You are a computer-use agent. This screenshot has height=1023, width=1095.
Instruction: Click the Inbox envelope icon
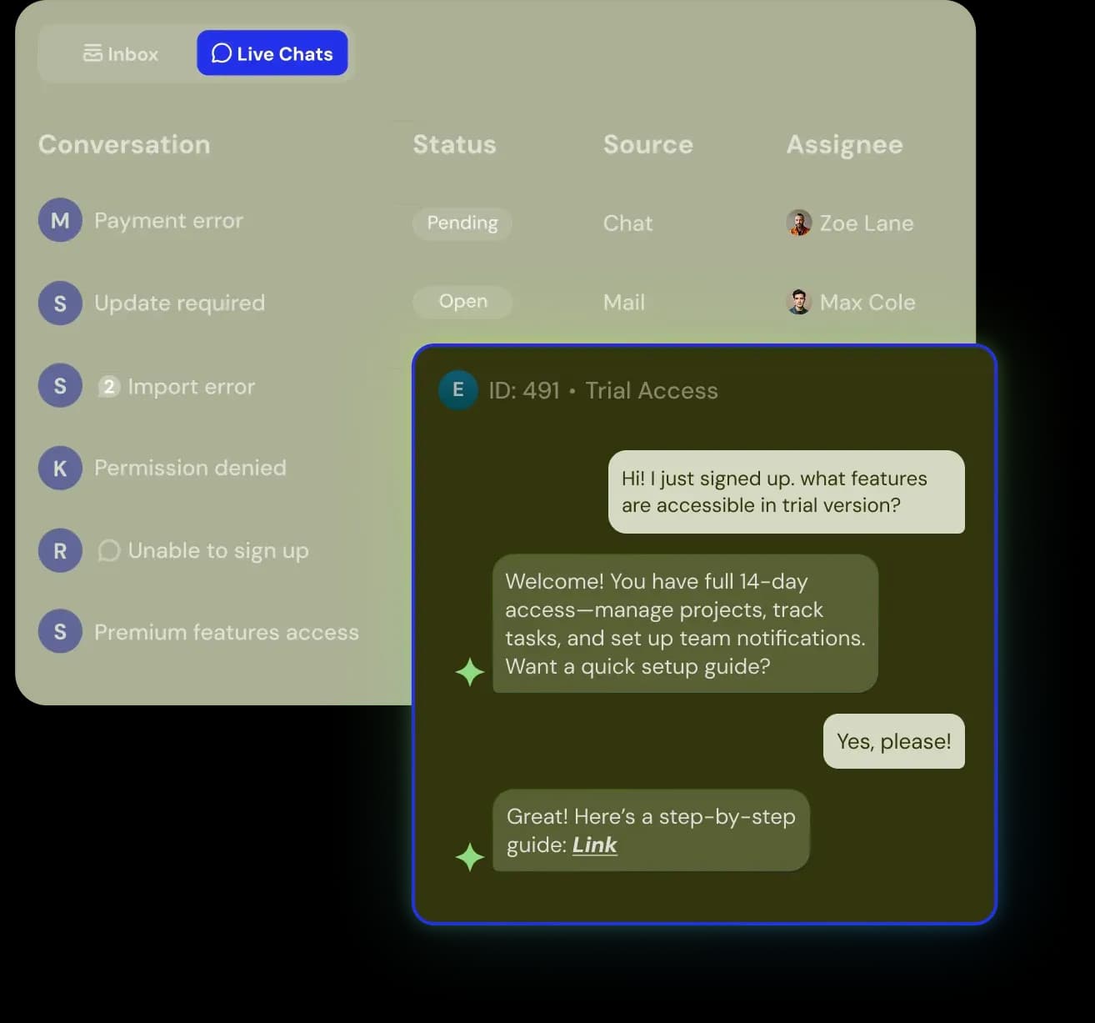[x=93, y=53]
